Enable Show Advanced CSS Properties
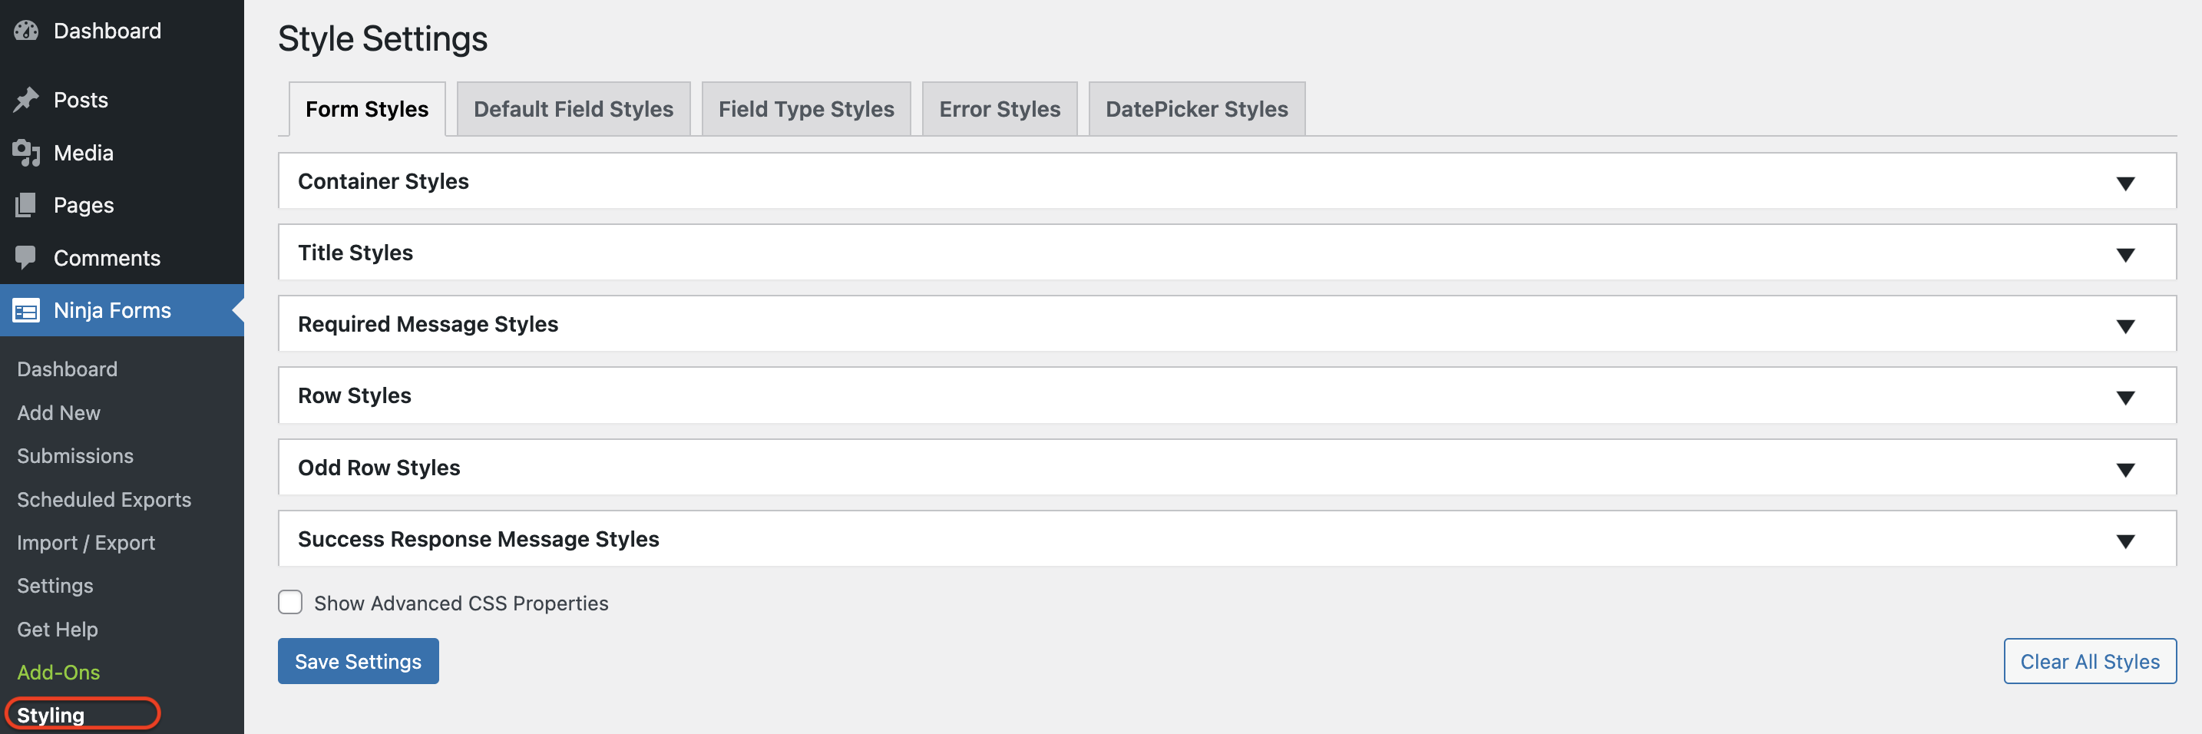Viewport: 2202px width, 734px height. (x=291, y=603)
